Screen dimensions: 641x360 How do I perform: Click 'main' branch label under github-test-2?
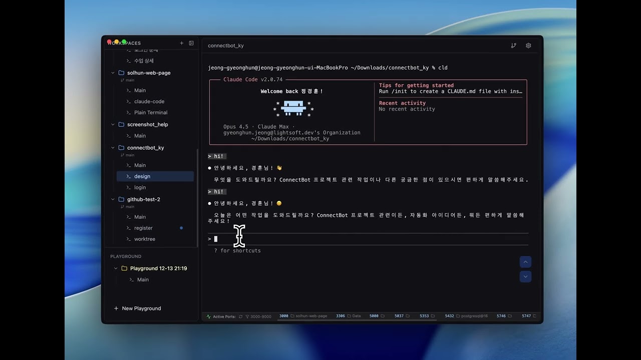click(x=130, y=206)
